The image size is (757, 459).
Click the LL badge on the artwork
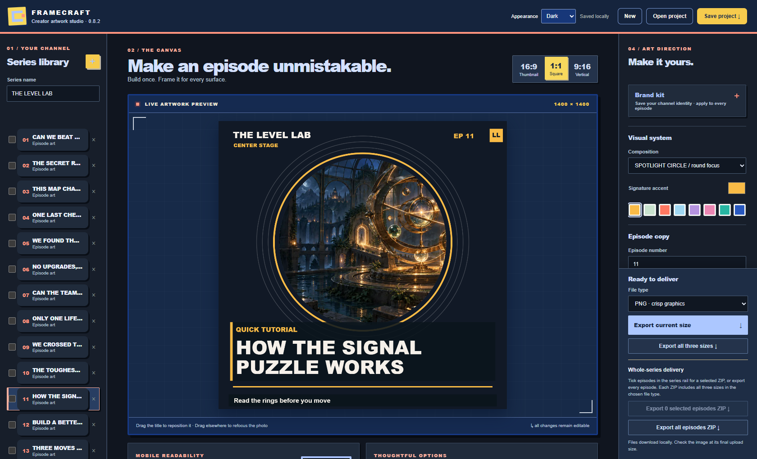(x=496, y=135)
